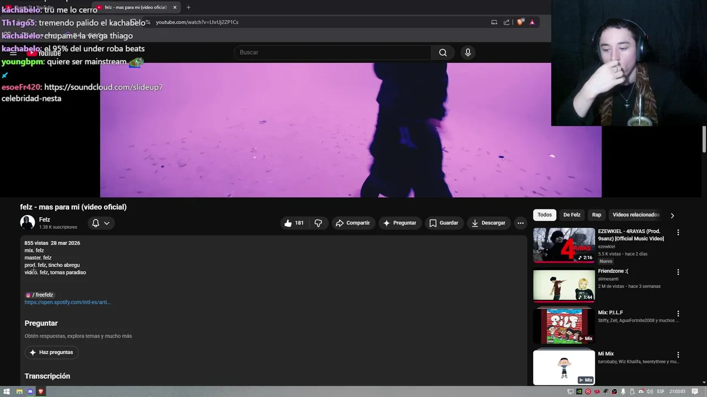Click the 21:03:03 taskbar clock
Screen dimensions: 707x397
click(x=677, y=391)
